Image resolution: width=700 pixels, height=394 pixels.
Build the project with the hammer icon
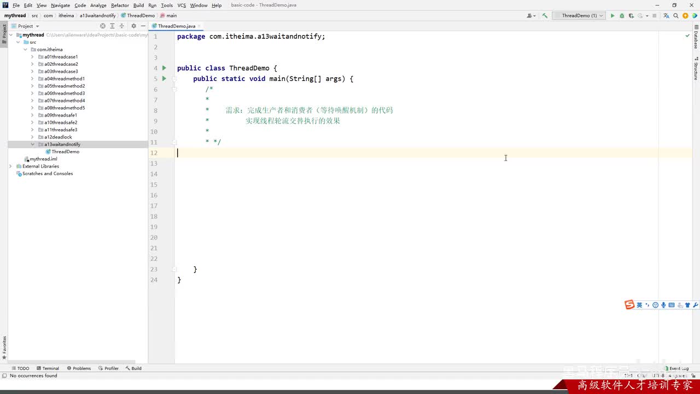(545, 16)
